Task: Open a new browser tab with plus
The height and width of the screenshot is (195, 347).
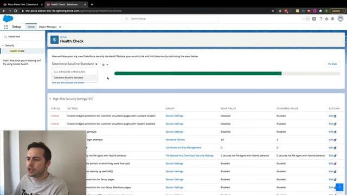Action: tap(92, 4)
